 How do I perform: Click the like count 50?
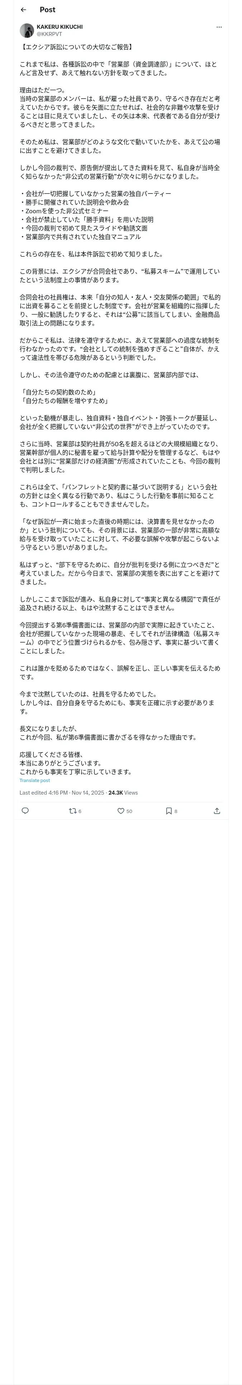tap(129, 811)
